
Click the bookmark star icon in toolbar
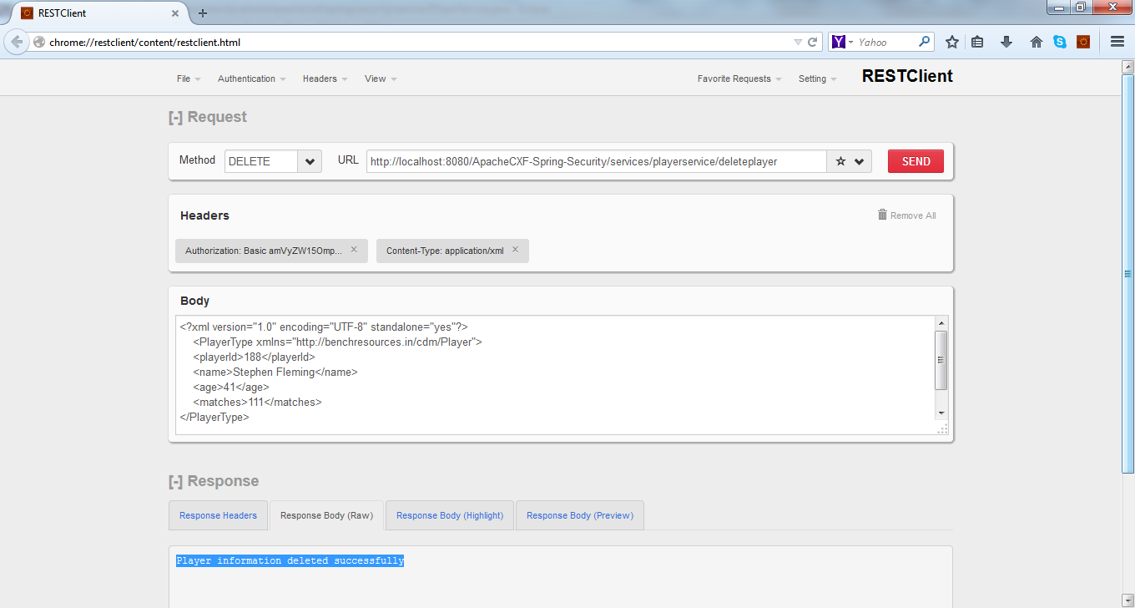(952, 41)
